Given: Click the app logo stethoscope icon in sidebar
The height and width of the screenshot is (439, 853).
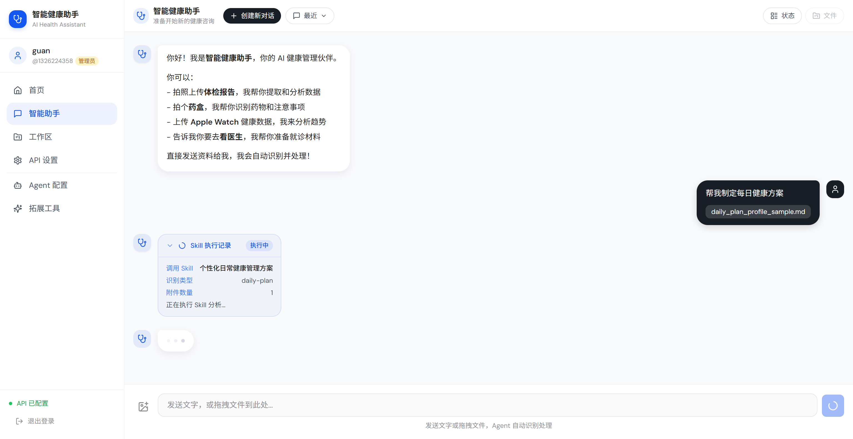Looking at the screenshot, I should click(17, 19).
